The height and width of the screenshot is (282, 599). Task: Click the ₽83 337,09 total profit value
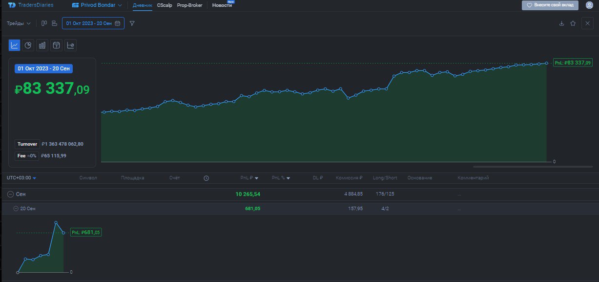click(52, 89)
